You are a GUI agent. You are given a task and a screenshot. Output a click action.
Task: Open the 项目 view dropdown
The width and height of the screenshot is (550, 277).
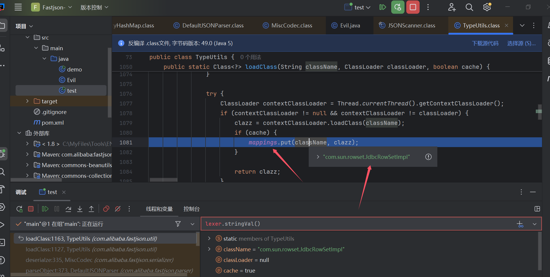pyautogui.click(x=24, y=26)
